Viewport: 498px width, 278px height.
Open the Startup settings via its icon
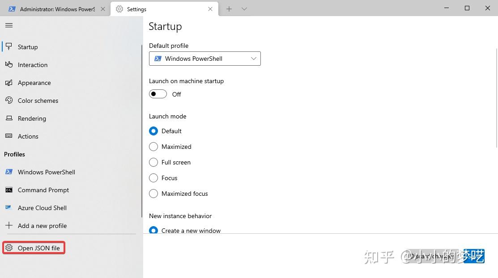click(x=8, y=46)
